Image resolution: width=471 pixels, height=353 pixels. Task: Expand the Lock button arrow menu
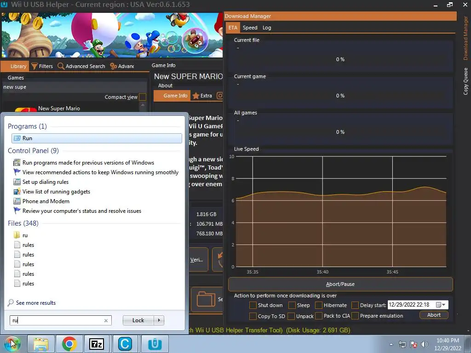pyautogui.click(x=159, y=320)
